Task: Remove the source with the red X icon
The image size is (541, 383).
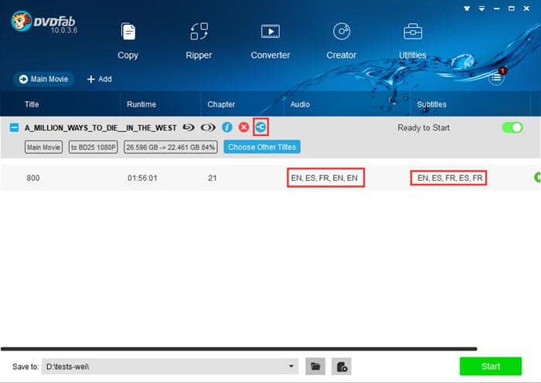Action: tap(243, 127)
